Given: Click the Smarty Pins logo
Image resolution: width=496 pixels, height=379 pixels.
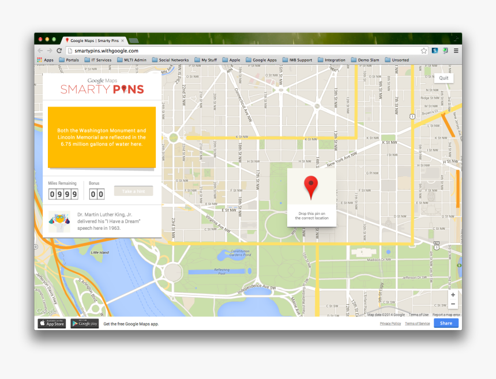Looking at the screenshot, I should coord(102,86).
